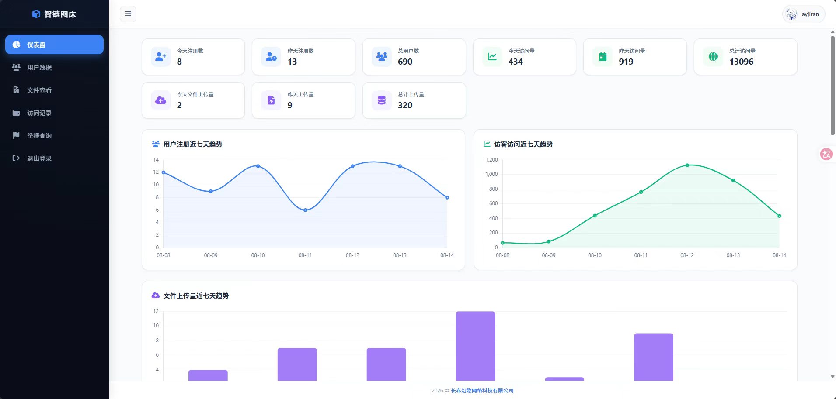836x399 pixels.
Task: Click the 08-14 point on registration chart
Action: tap(447, 197)
